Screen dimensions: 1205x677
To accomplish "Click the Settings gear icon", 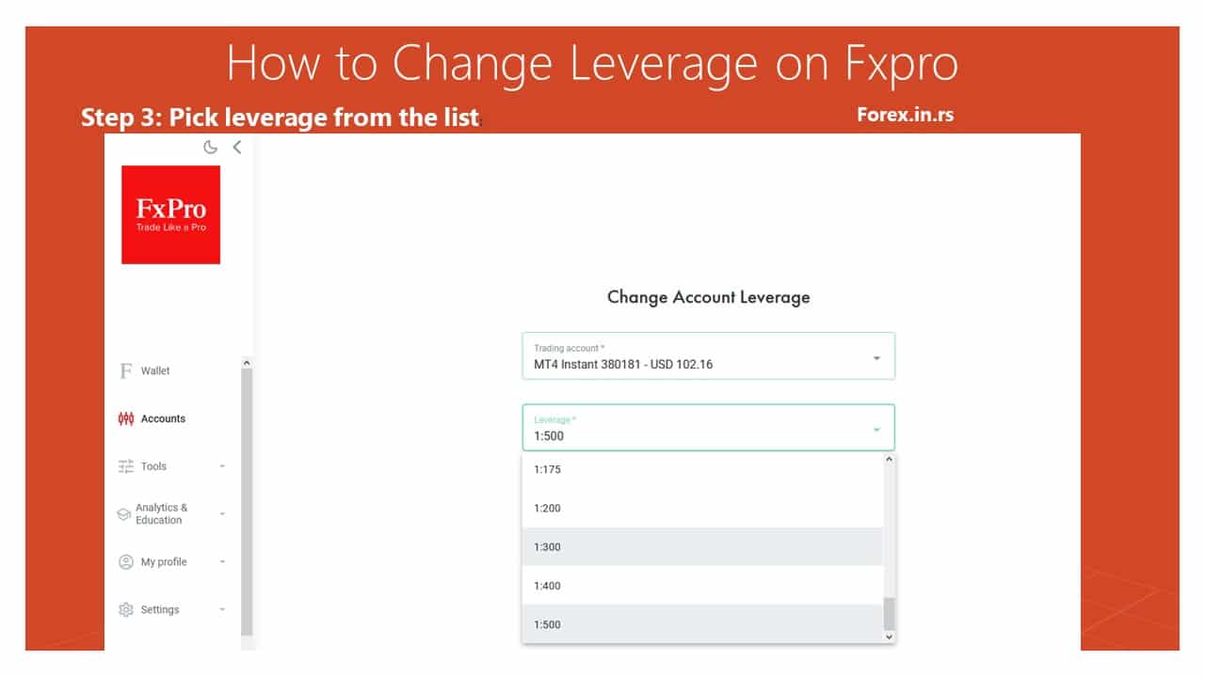I will click(125, 610).
